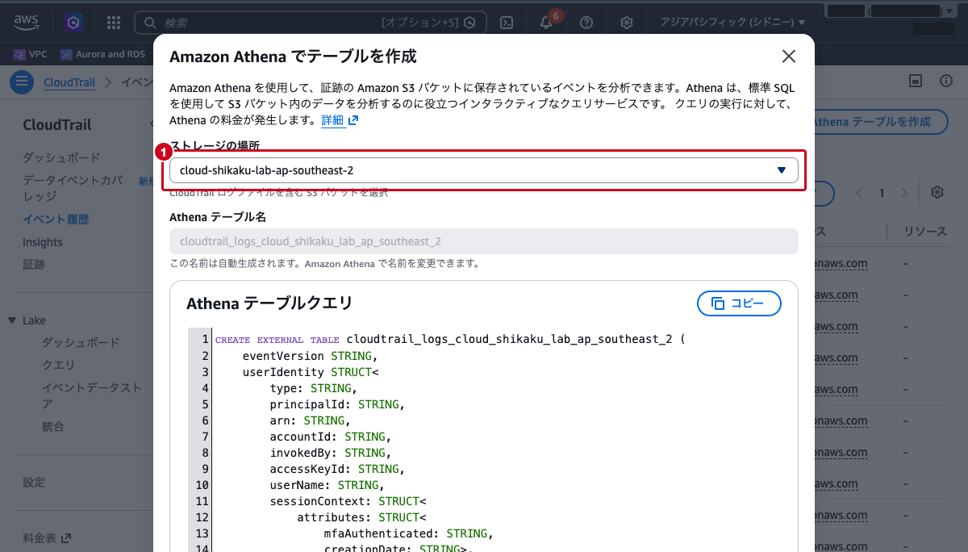968x552 pixels.
Task: Open the purple console service icon
Action: [x=73, y=23]
